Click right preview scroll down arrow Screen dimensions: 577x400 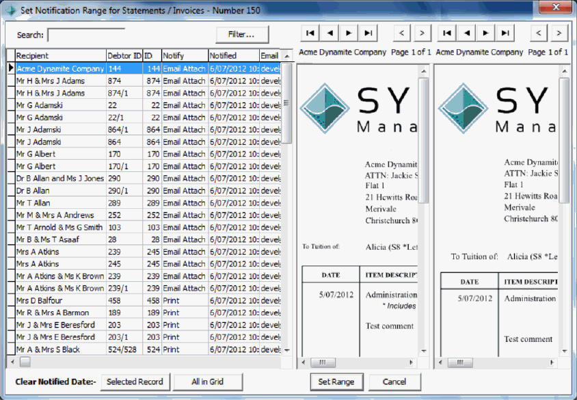565,351
